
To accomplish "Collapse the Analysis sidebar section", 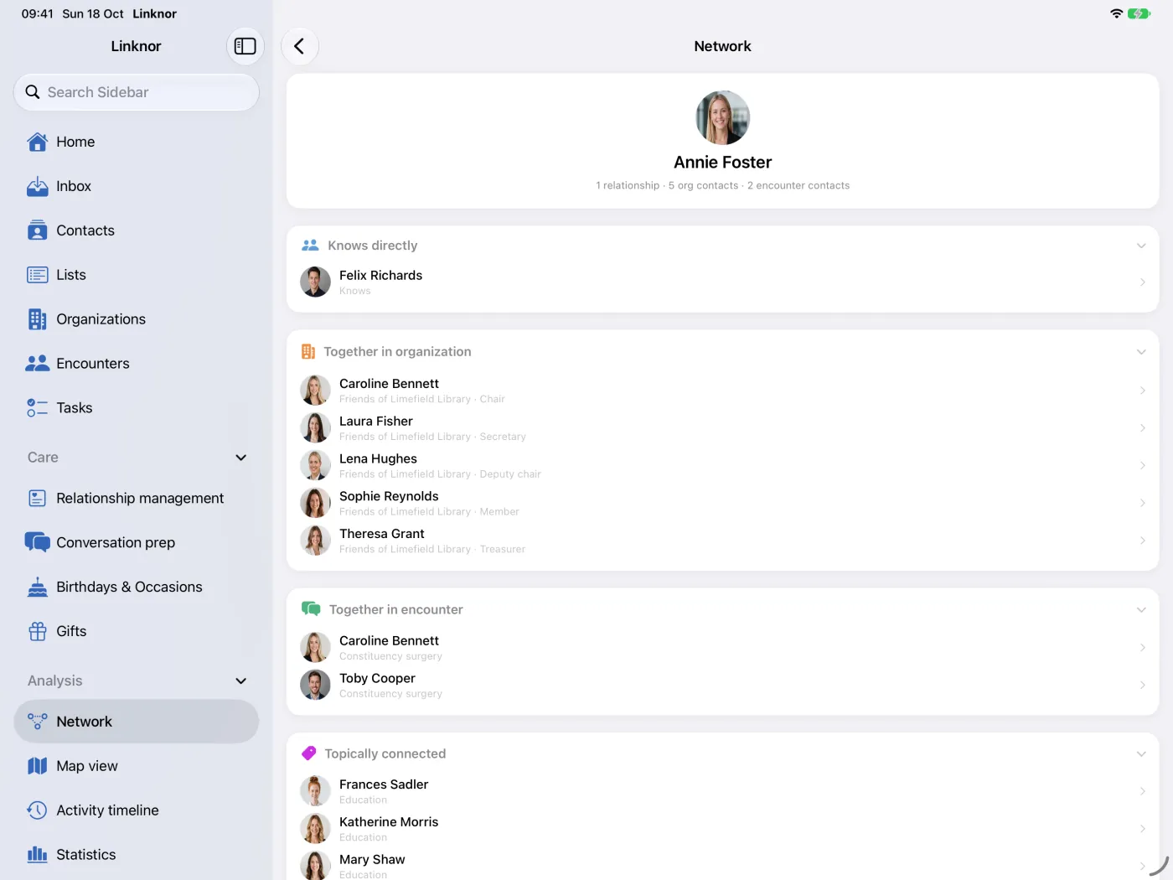I will [x=241, y=681].
